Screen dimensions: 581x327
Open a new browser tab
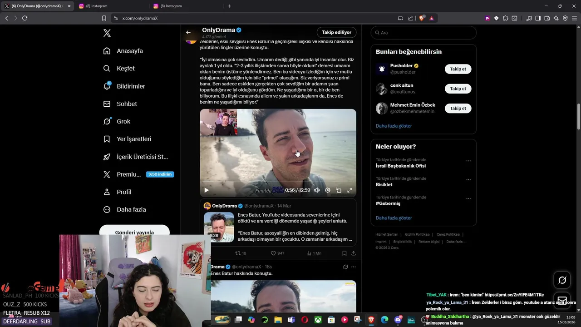point(229,6)
